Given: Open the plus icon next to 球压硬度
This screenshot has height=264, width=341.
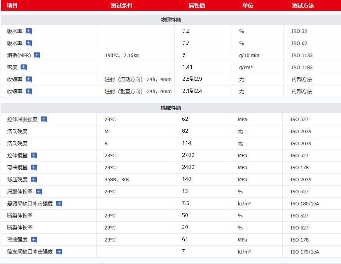Looking at the screenshot, I should [x=34, y=179].
